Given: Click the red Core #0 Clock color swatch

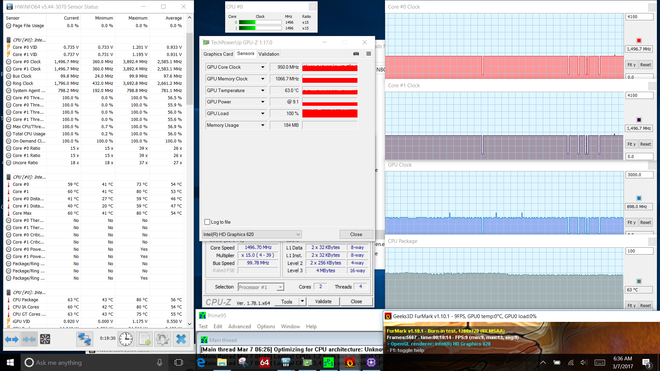Looking at the screenshot, I should tap(639, 41).
